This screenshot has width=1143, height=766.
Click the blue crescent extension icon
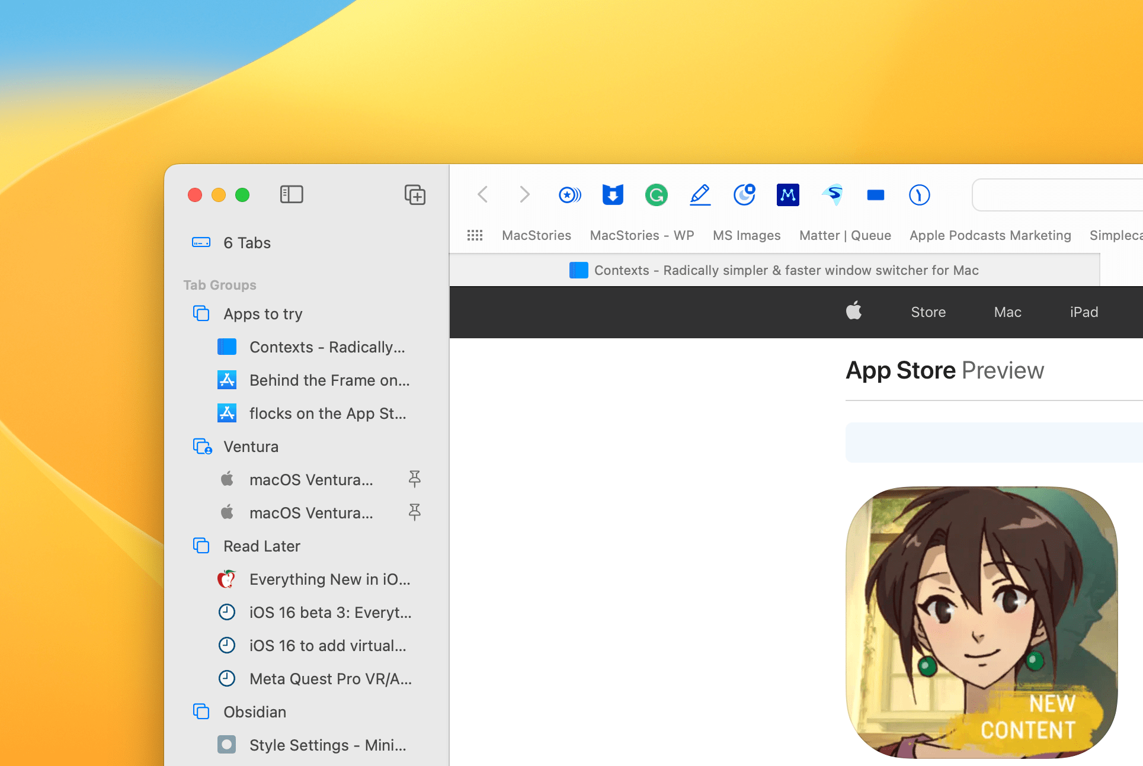coord(744,194)
